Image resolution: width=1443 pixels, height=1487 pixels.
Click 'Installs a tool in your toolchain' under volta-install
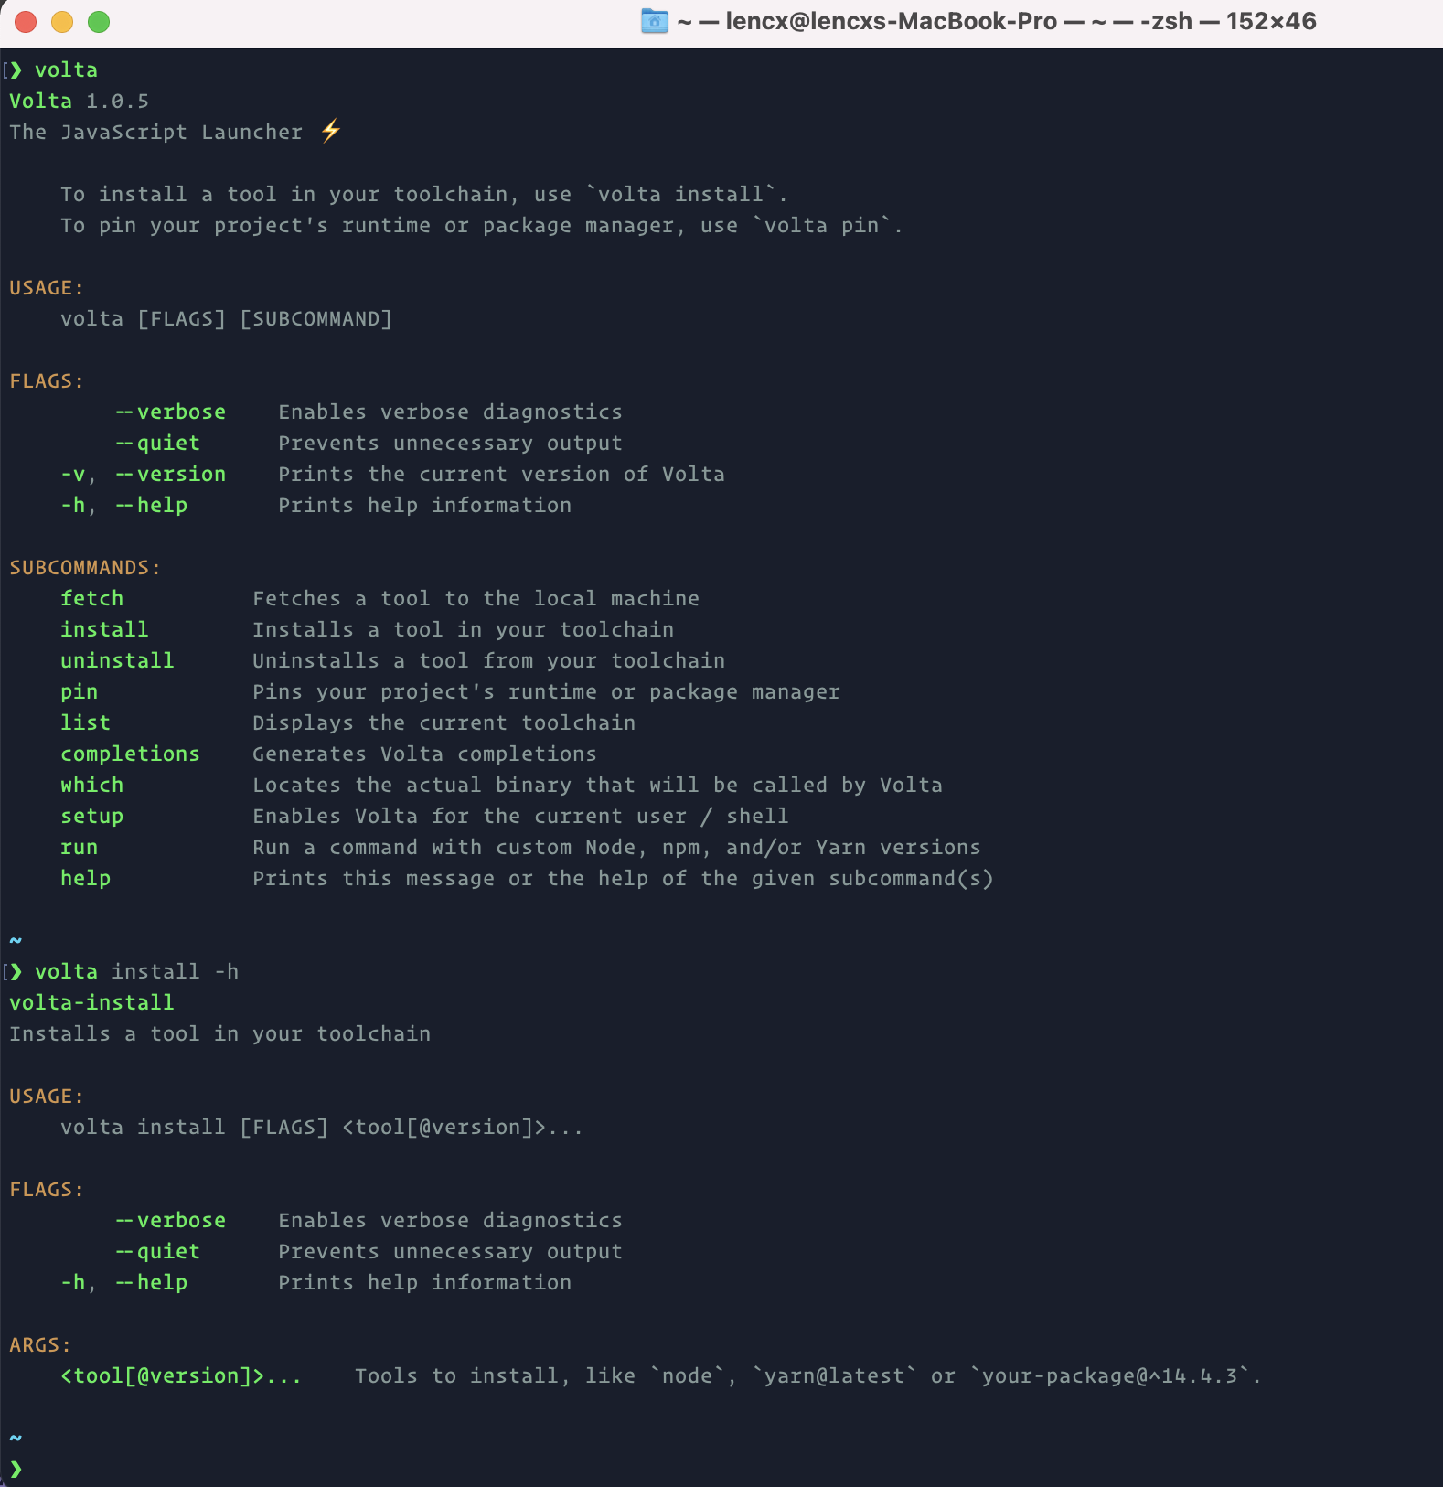219,1033
